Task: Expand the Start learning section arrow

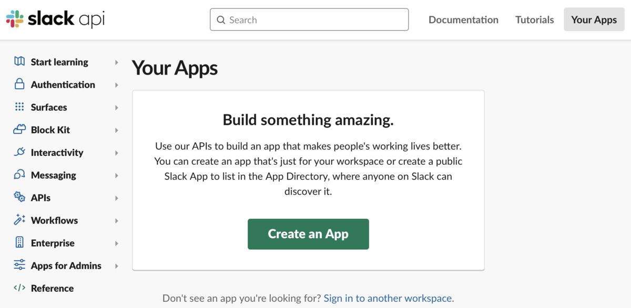Action: [117, 62]
